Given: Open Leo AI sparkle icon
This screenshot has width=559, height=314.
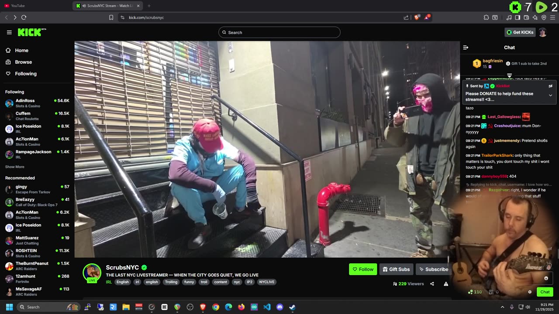Looking at the screenshot, I should pos(535,17).
